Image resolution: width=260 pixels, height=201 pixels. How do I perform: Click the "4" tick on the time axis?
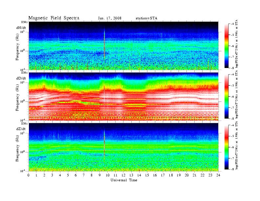click(x=60, y=175)
